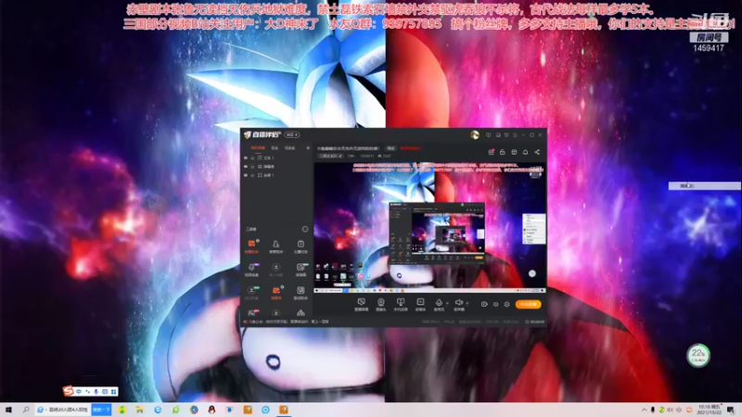Open the microphone tool in the toolbox's second row
Viewport: 742px width, 417px height.
[251, 269]
